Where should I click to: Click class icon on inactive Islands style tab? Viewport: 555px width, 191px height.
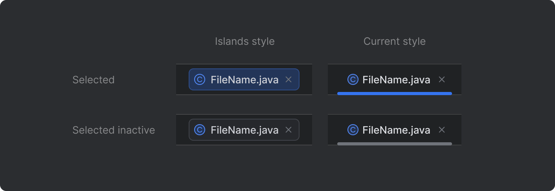200,130
